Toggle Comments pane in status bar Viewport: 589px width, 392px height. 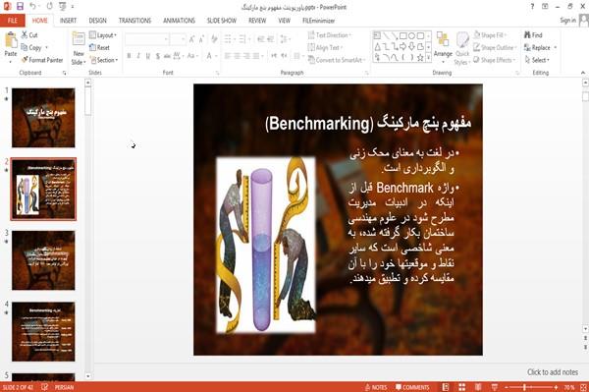412,387
